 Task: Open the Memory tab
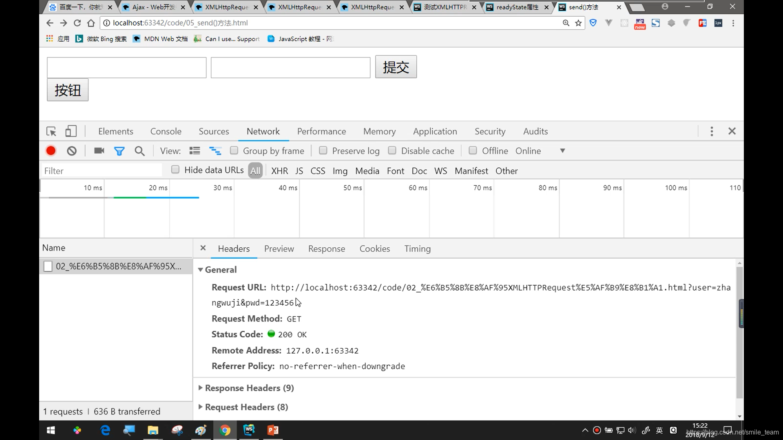coord(379,131)
